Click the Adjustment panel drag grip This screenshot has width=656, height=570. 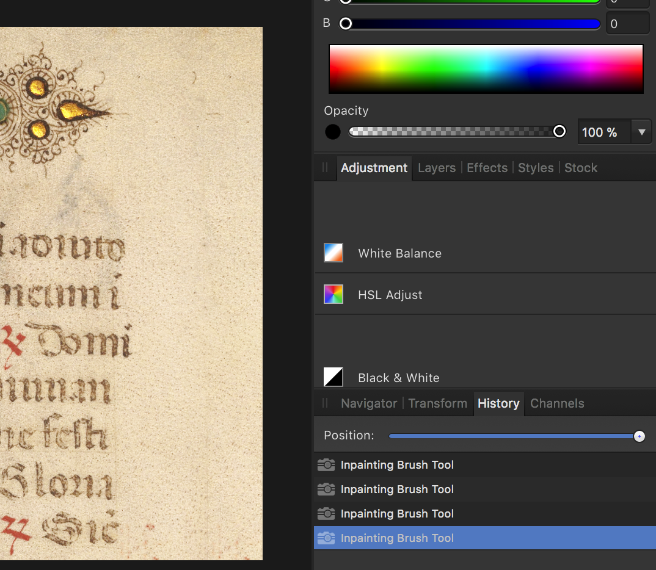point(325,168)
